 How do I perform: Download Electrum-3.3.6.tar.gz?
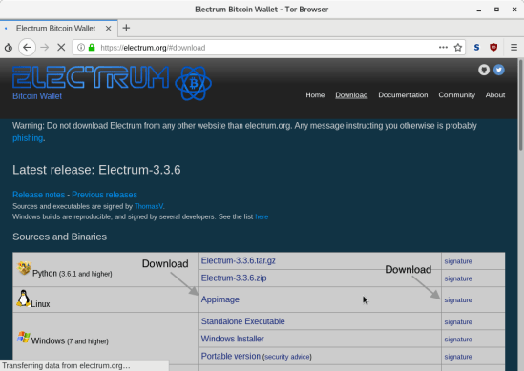[x=238, y=260]
